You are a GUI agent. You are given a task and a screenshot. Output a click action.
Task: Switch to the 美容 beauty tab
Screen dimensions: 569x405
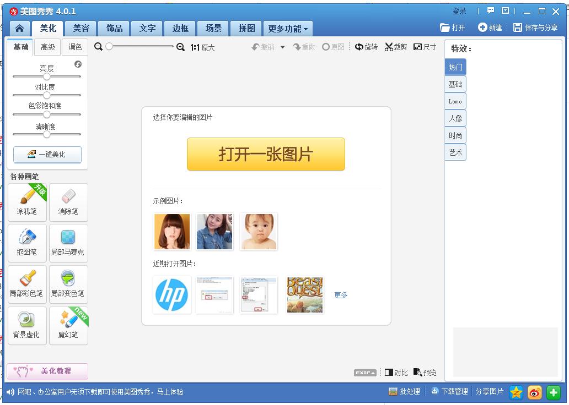81,28
